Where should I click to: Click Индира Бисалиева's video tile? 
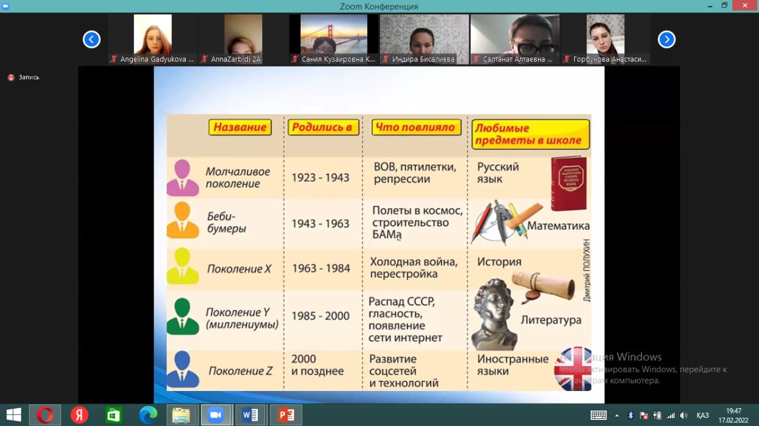pos(424,39)
